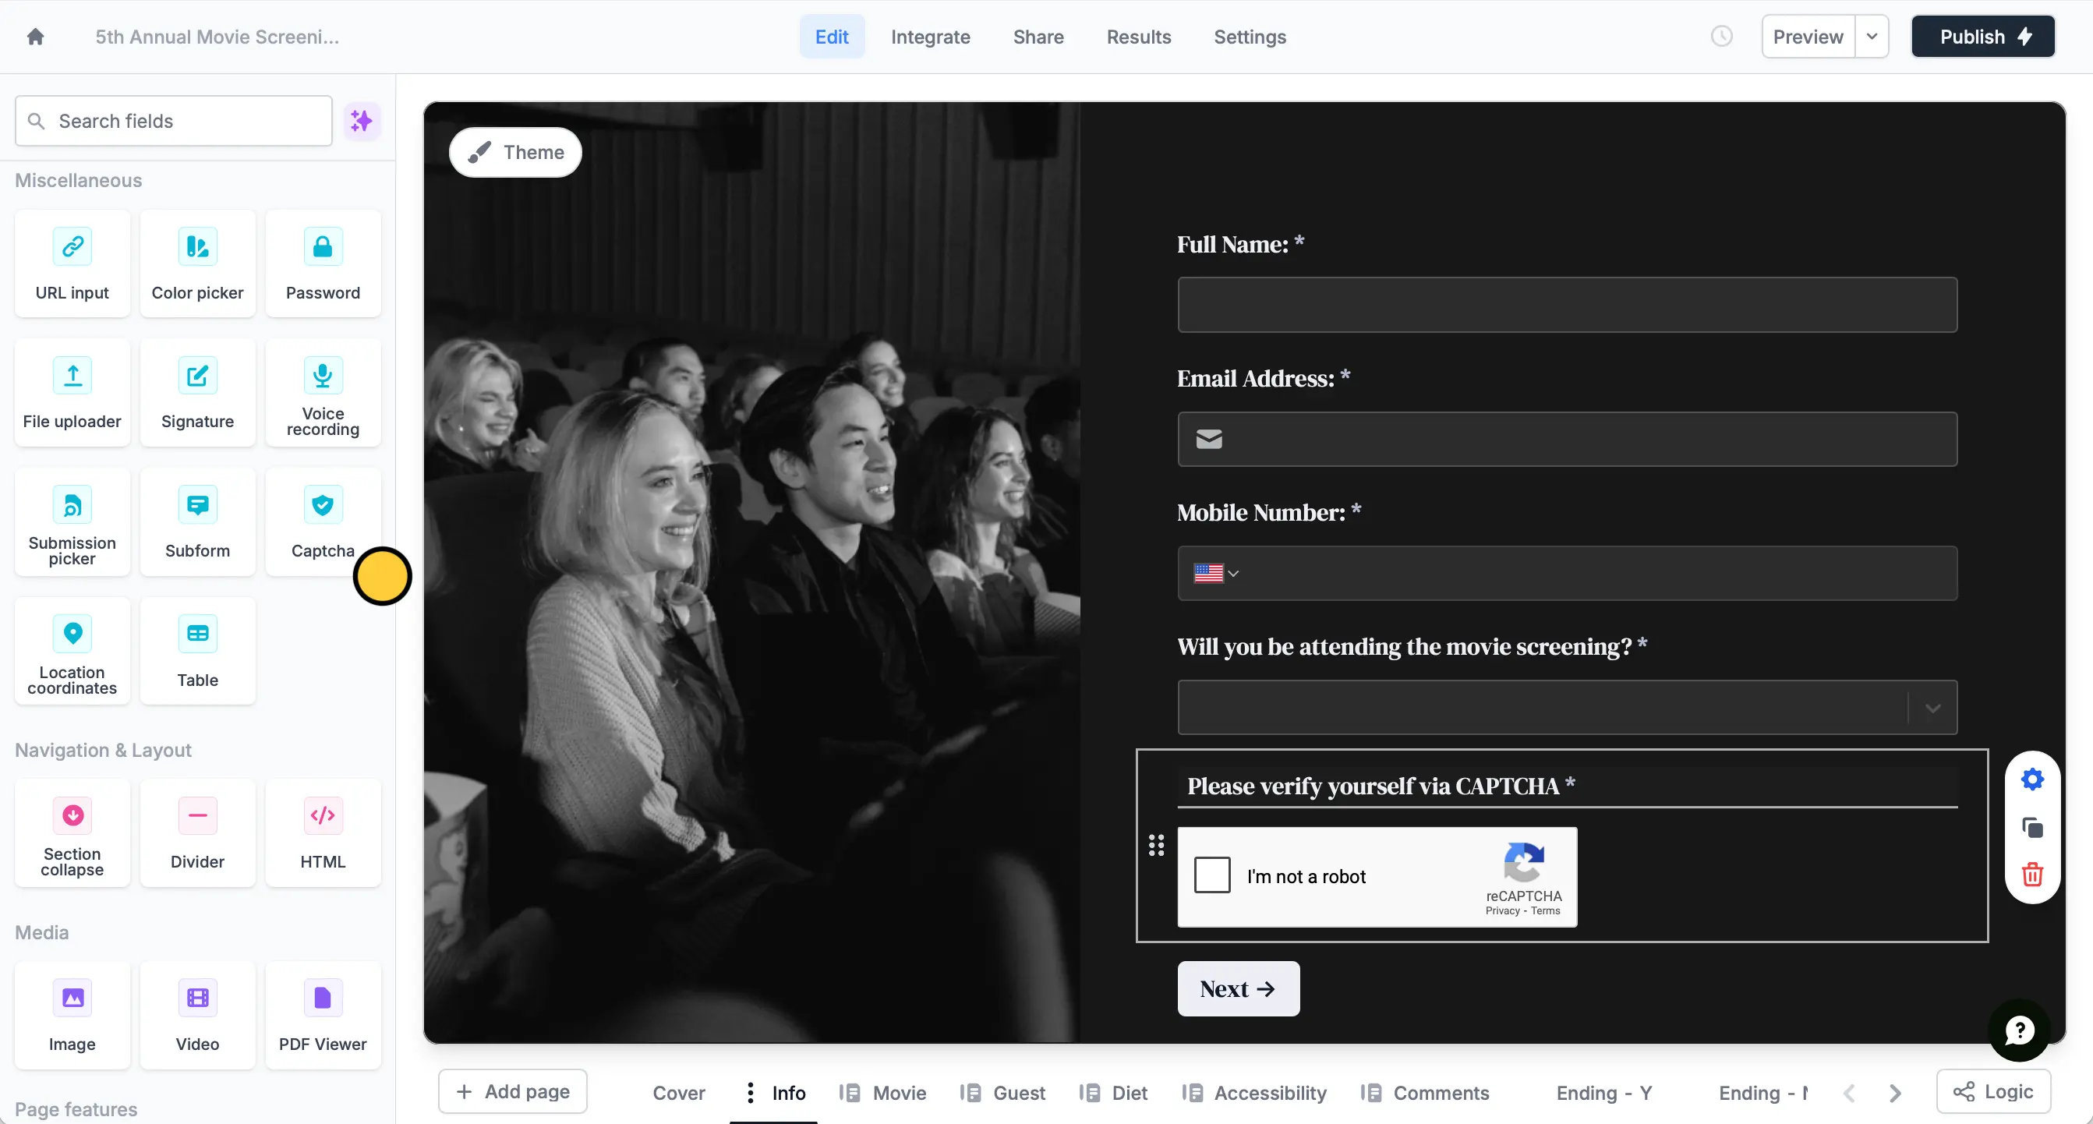
Task: Click the Add page button
Action: (513, 1091)
